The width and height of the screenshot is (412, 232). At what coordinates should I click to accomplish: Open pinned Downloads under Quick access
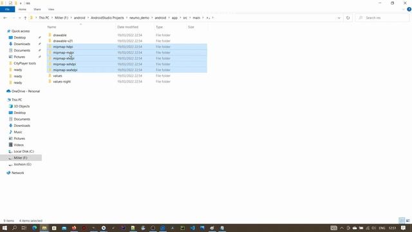tap(22, 44)
